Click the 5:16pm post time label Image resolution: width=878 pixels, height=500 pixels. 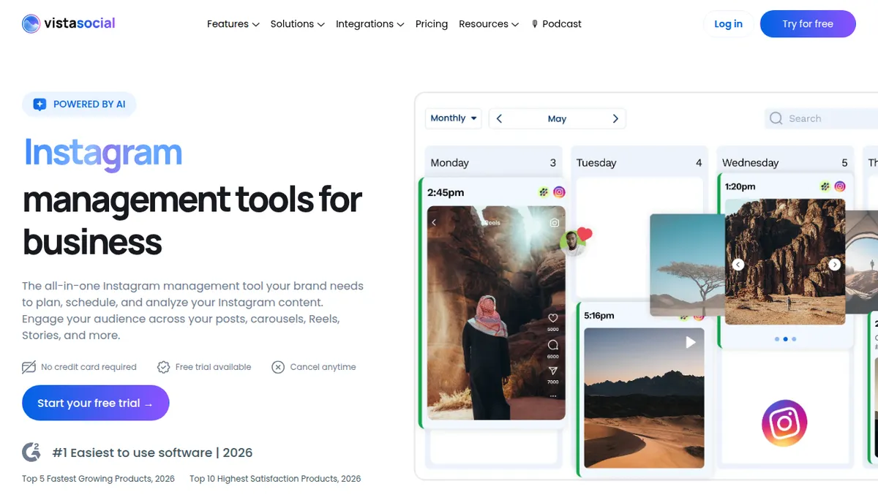599,316
